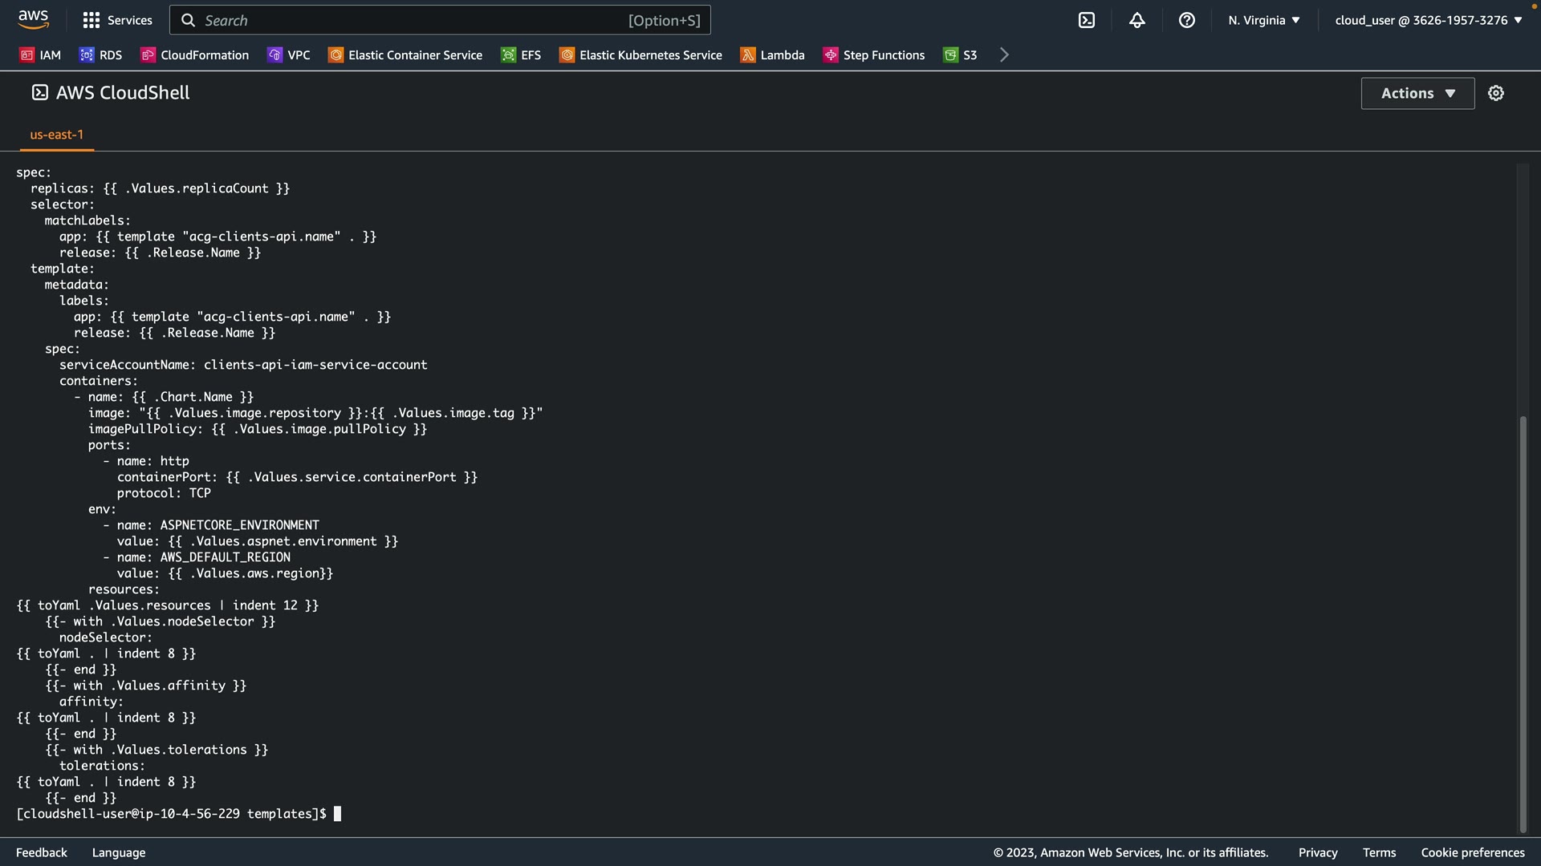This screenshot has height=866, width=1541.
Task: Open Cookie preferences
Action: pos(1472,852)
